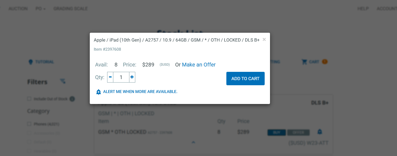397x156 pixels.
Task: Increase quantity with the plus stepper
Action: pyautogui.click(x=132, y=77)
